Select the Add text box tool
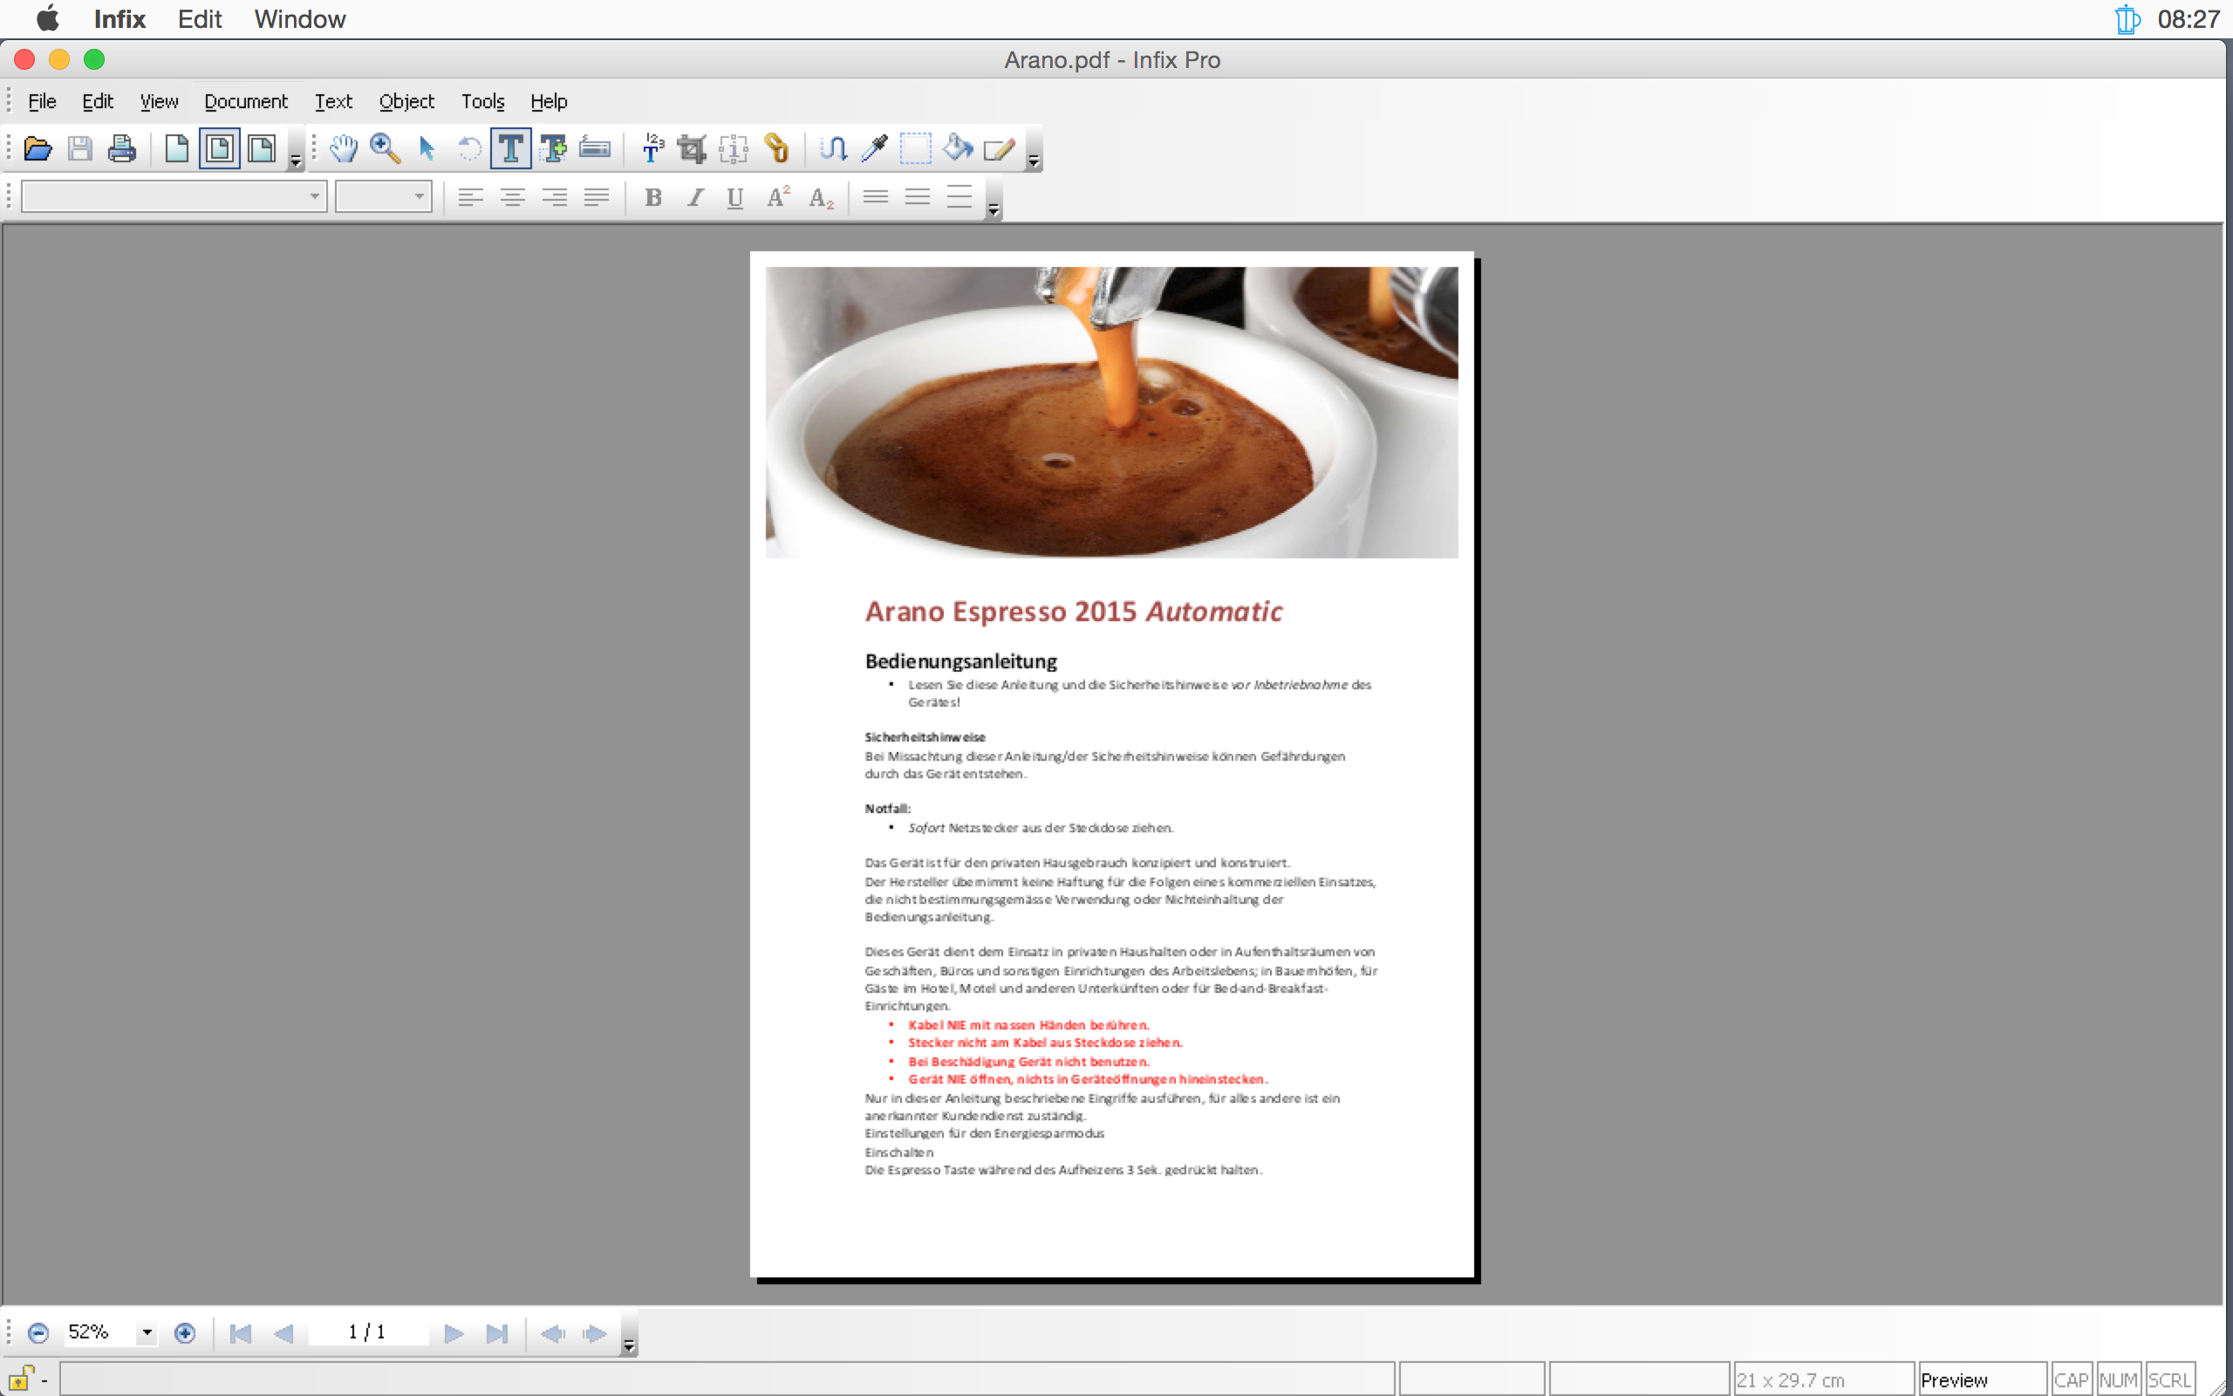This screenshot has height=1396, width=2233. tap(553, 148)
